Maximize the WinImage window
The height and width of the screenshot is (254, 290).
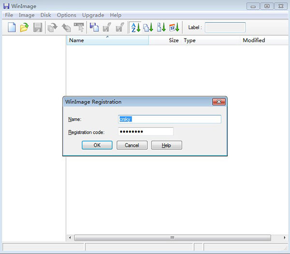coord(267,6)
